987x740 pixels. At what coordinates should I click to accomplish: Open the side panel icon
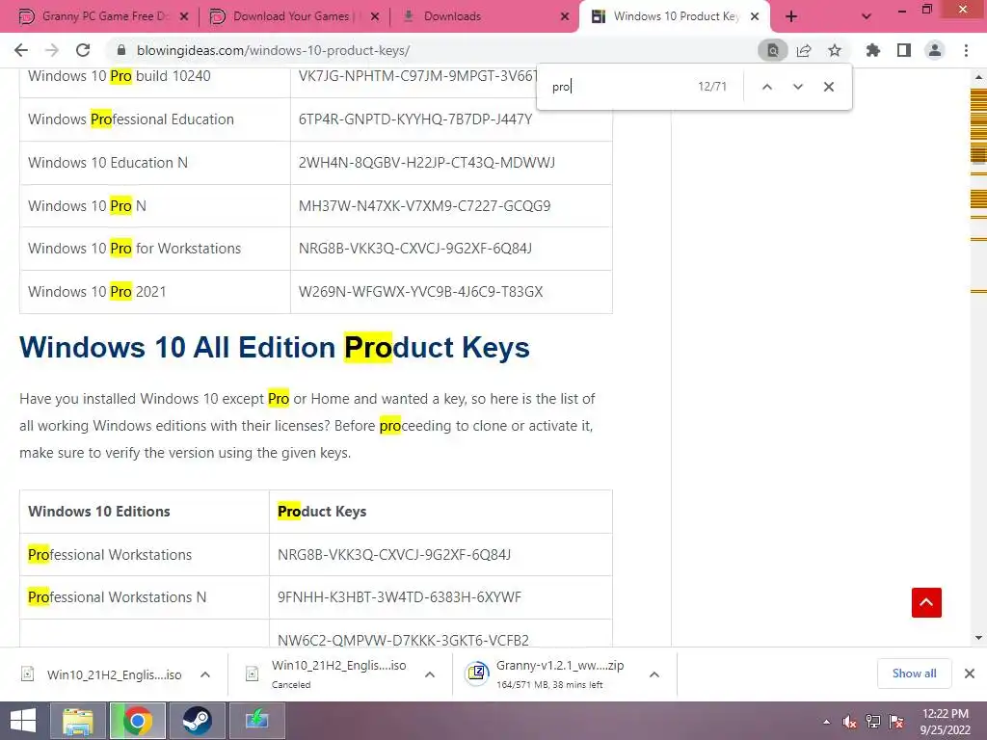pos(904,50)
